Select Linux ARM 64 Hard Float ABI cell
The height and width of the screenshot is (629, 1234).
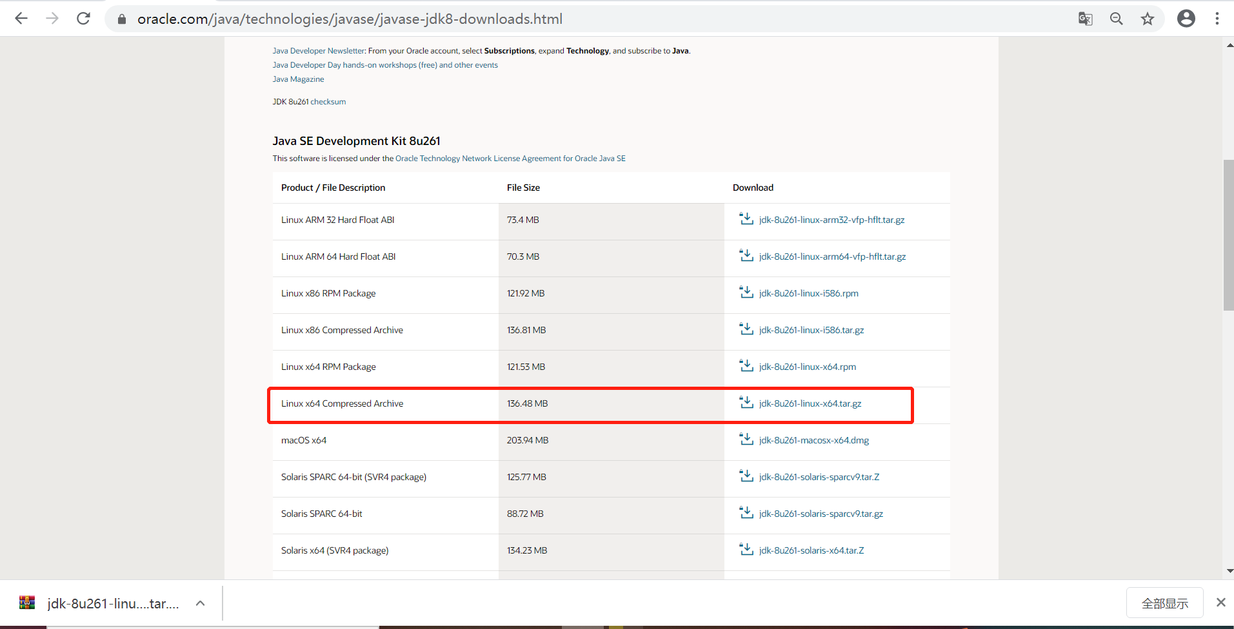[x=338, y=256]
